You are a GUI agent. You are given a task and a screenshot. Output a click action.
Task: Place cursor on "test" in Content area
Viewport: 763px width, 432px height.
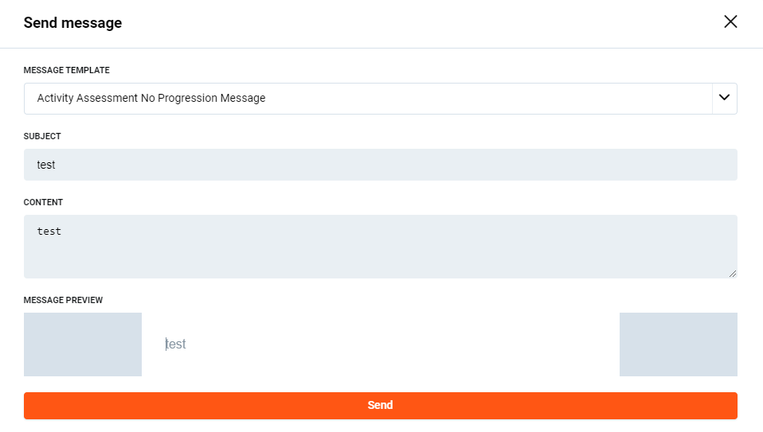(x=49, y=232)
